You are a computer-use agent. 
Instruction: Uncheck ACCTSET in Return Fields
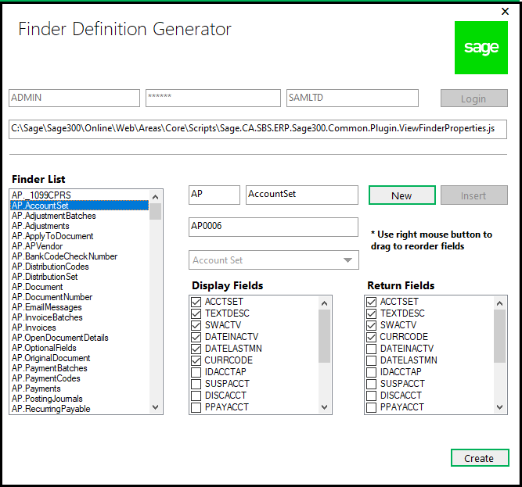coord(371,302)
